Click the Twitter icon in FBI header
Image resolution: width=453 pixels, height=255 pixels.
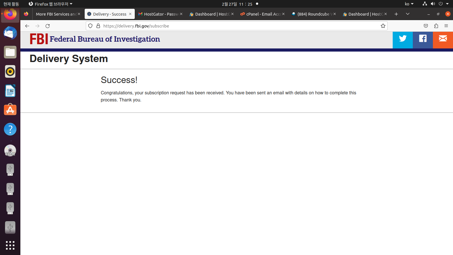[x=403, y=39]
